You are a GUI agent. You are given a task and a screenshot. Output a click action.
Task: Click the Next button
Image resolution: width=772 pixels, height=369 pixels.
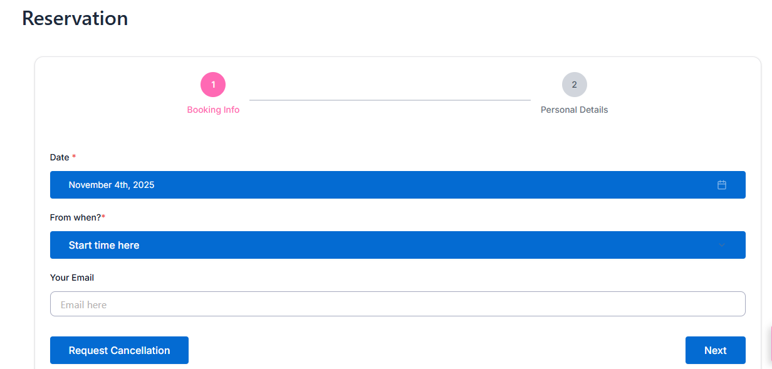pyautogui.click(x=715, y=350)
